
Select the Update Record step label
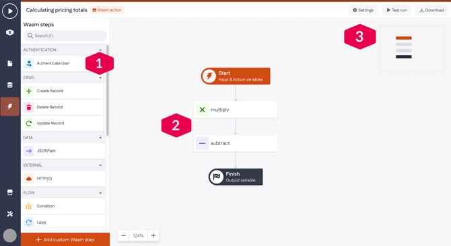pyautogui.click(x=50, y=123)
